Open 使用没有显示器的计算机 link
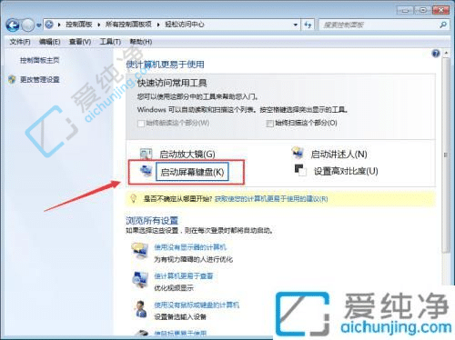Image resolution: width=455 pixels, height=340 pixels. point(190,247)
